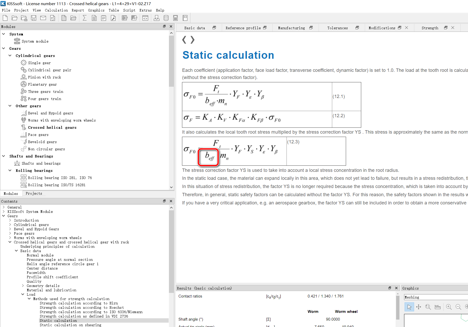Screen dimensions: 468x327
Task: Open the Graphics menu
Action: pyautogui.click(x=96, y=10)
